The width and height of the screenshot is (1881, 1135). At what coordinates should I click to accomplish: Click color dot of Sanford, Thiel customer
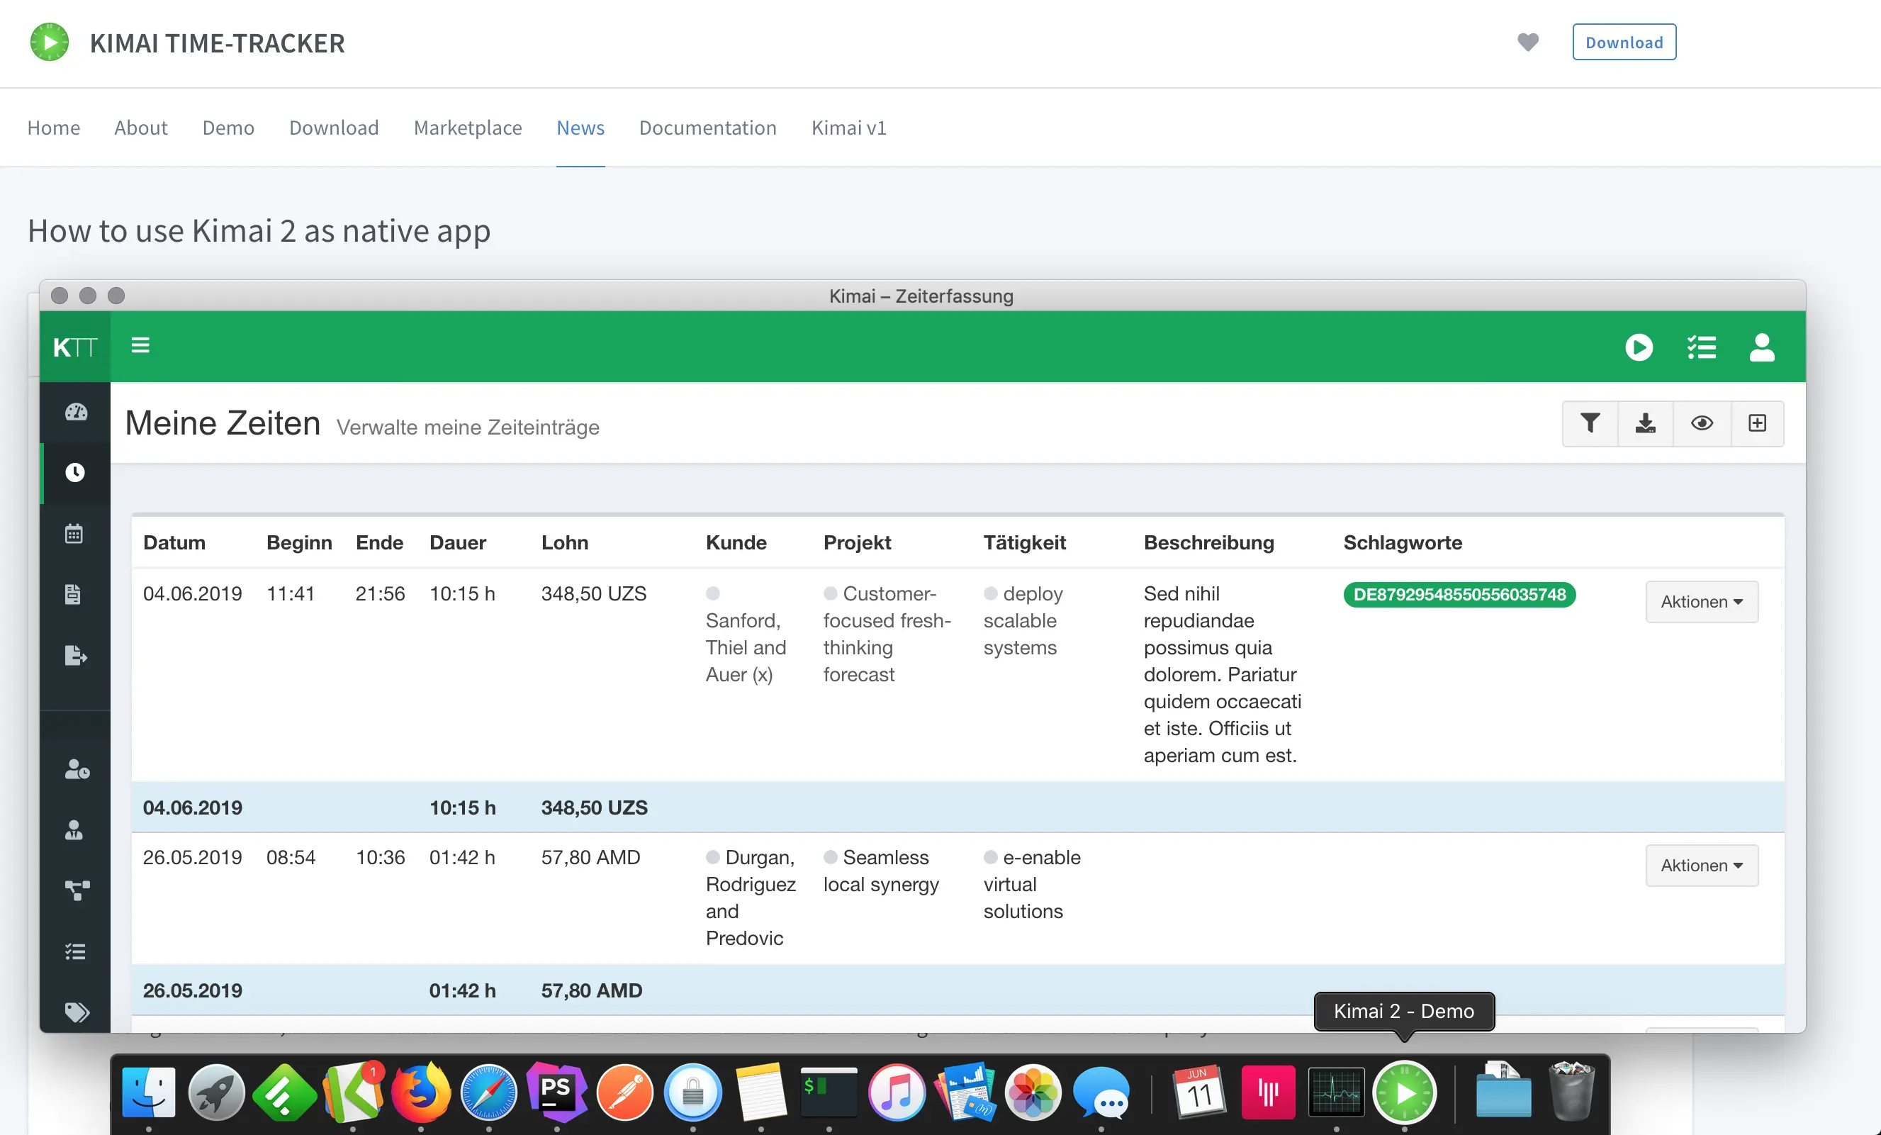click(x=713, y=593)
